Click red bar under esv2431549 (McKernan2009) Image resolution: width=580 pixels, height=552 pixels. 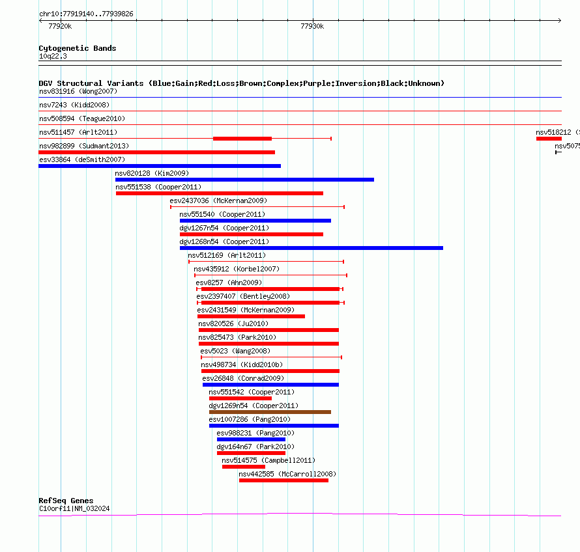251,316
